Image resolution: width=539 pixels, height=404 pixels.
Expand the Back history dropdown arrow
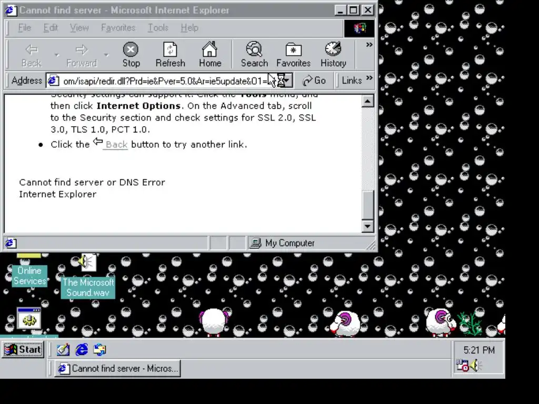click(57, 55)
